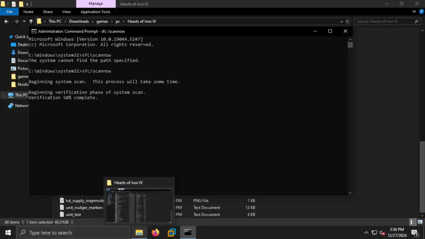The image size is (425, 239).
Task: Click the New folder icon in the quick access toolbar
Action: pos(21,4)
